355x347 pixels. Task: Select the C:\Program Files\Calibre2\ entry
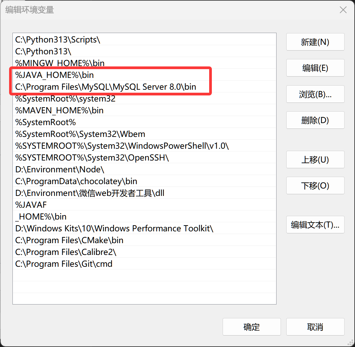pos(144,252)
